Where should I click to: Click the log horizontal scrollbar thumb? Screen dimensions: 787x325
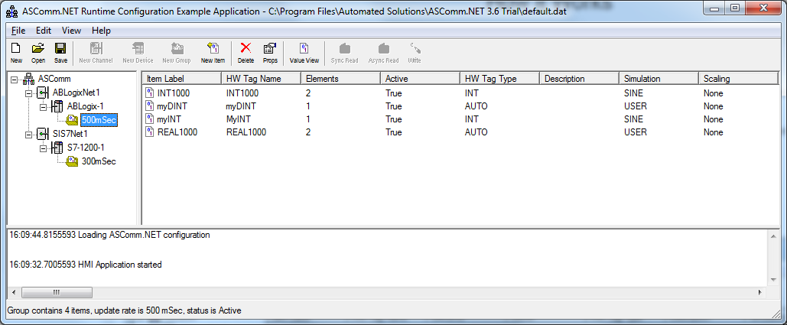(57, 292)
